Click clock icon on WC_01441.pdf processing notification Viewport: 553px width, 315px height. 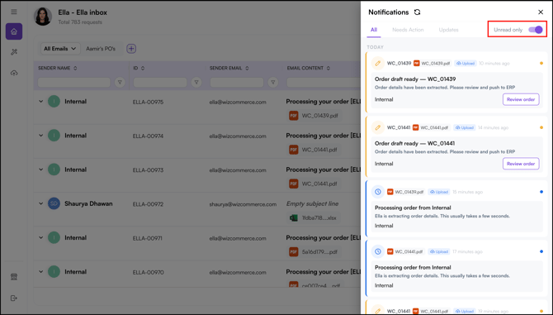click(x=378, y=251)
